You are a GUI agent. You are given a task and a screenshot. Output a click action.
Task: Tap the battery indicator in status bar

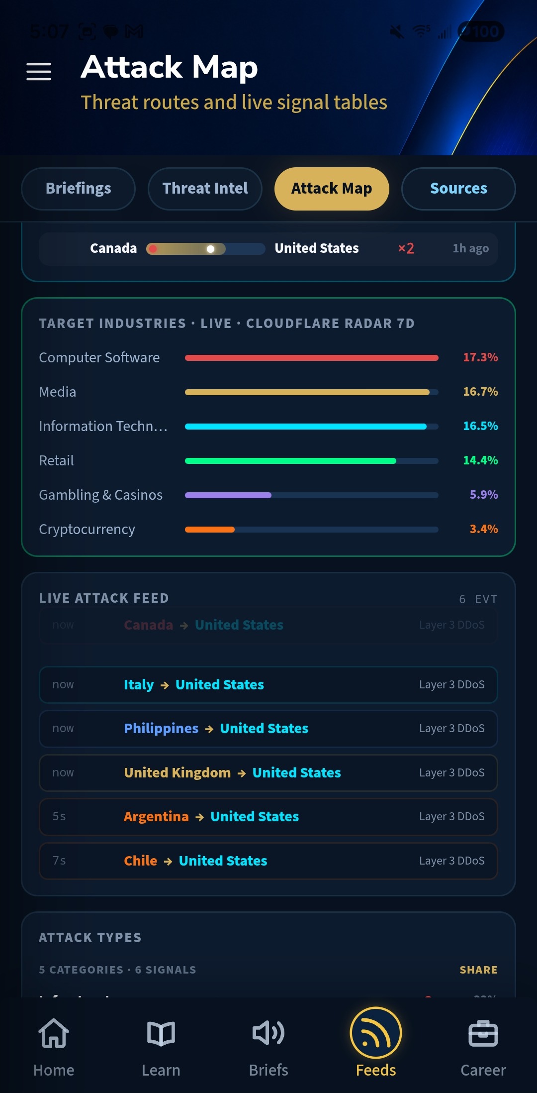(x=481, y=32)
